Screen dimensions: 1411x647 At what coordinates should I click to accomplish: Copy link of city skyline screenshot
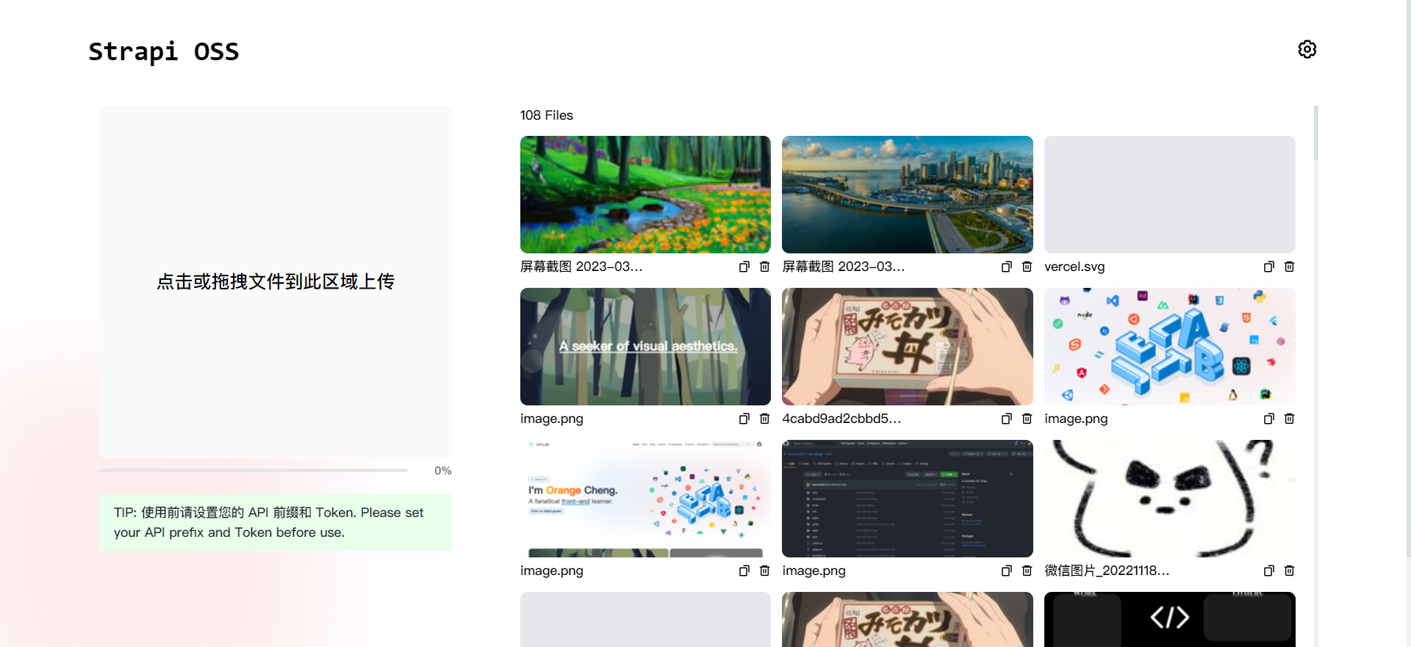pos(1007,267)
